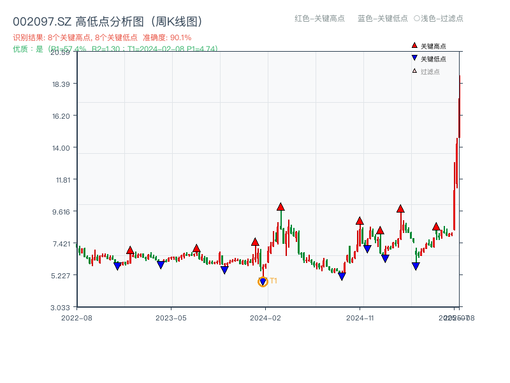Click the 9.616 y-axis label
The width and height of the screenshot is (510, 383).
pyautogui.click(x=61, y=212)
